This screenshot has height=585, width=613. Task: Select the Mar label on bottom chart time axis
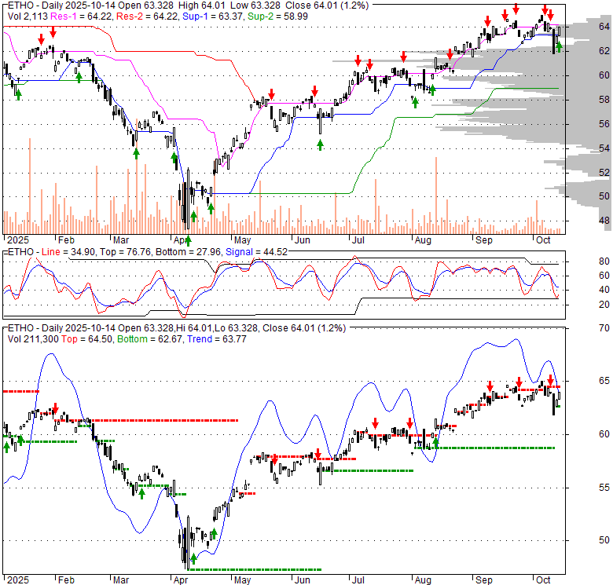click(x=121, y=580)
